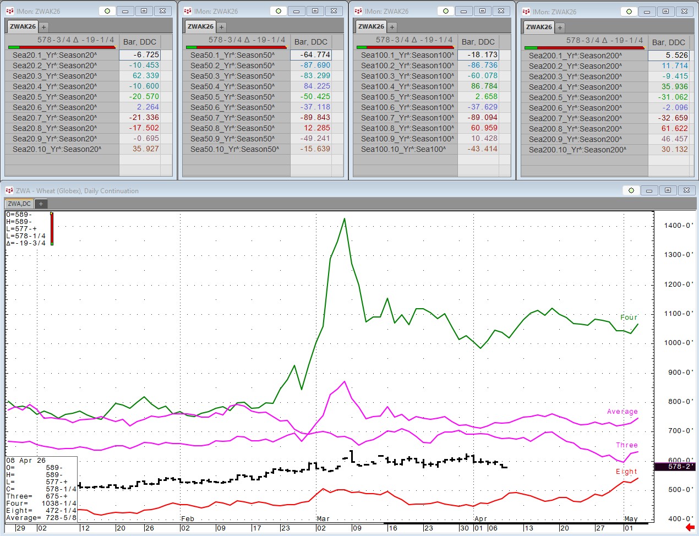The image size is (699, 536).
Task: Click the green circle button in the Wheat chart title bar
Action: 631,190
